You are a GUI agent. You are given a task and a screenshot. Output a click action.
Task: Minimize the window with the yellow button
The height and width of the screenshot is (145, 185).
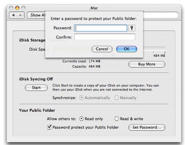[x=17, y=8]
